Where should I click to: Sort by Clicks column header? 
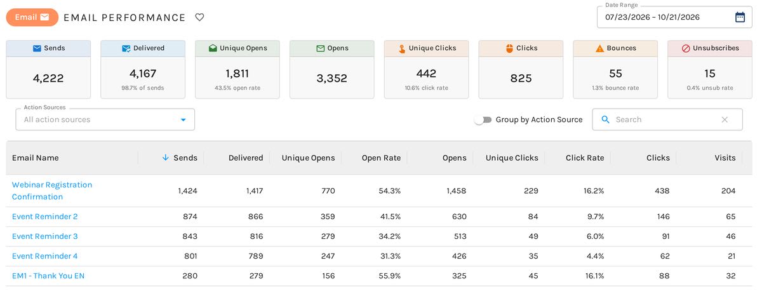(658, 158)
